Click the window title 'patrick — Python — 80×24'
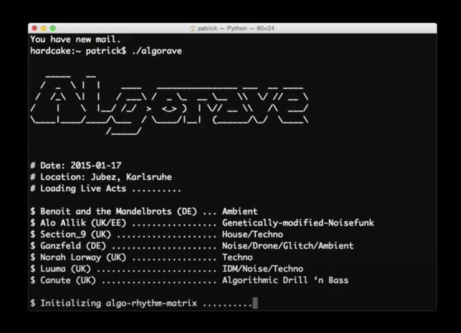 [236, 28]
